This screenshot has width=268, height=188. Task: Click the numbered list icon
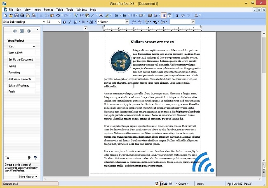pyautogui.click(x=117, y=16)
